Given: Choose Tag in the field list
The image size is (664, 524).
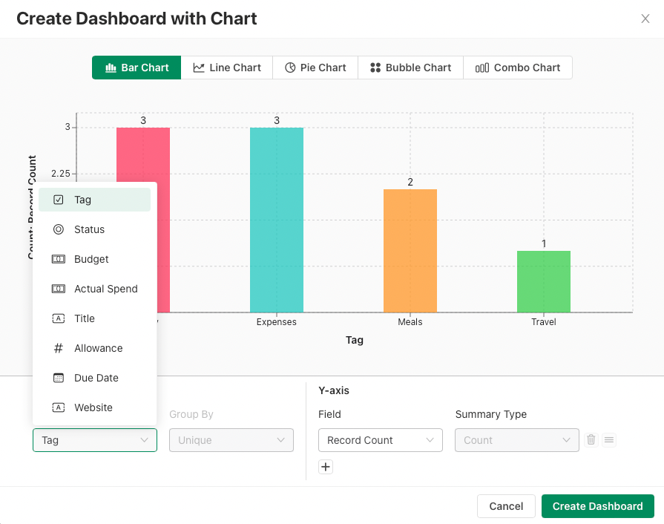Looking at the screenshot, I should pos(94,200).
